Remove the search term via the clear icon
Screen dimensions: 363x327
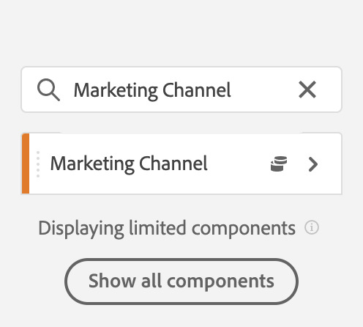tap(307, 89)
